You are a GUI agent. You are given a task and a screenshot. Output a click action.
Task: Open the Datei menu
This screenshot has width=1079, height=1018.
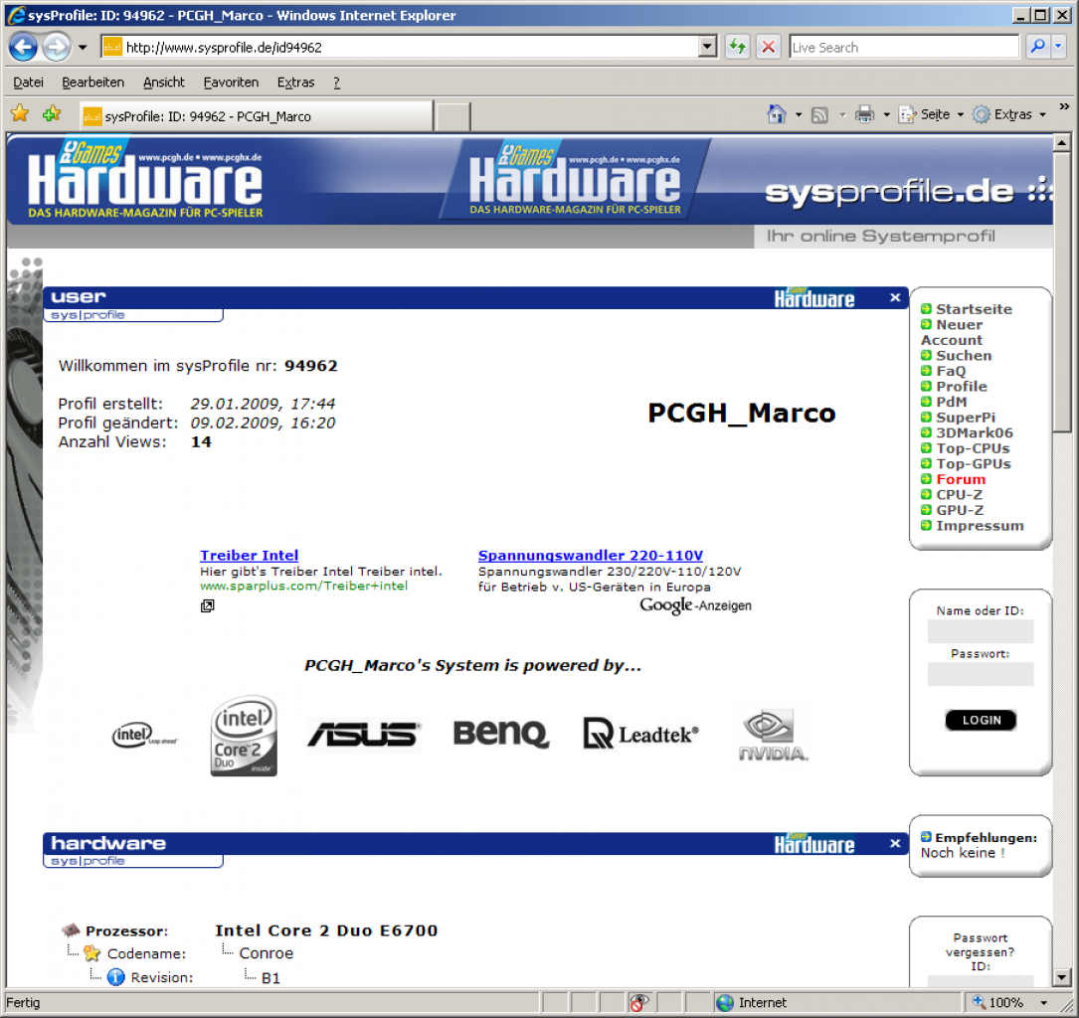pyautogui.click(x=28, y=82)
